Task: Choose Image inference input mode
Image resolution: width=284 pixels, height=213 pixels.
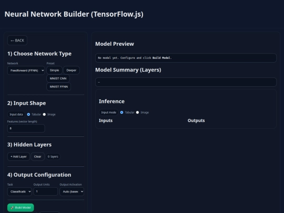Action: pyautogui.click(x=137, y=113)
